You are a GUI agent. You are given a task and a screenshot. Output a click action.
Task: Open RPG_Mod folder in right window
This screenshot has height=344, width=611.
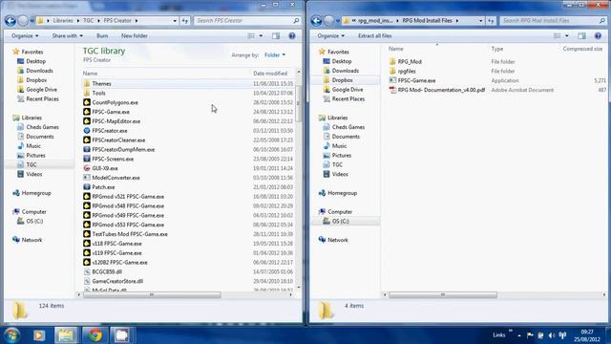point(410,61)
